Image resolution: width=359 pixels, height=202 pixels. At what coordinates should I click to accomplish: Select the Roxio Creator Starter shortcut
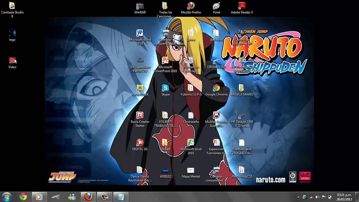(x=140, y=120)
